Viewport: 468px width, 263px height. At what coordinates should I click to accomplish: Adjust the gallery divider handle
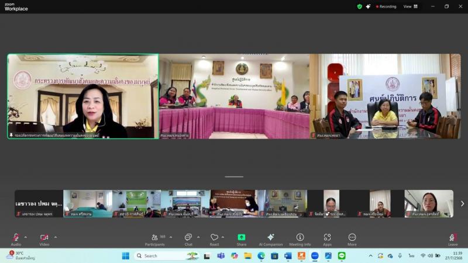tap(234, 177)
